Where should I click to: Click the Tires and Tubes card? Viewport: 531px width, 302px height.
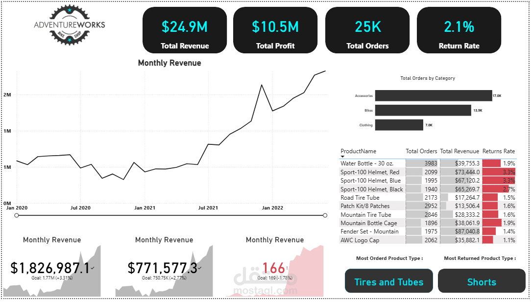389,281
